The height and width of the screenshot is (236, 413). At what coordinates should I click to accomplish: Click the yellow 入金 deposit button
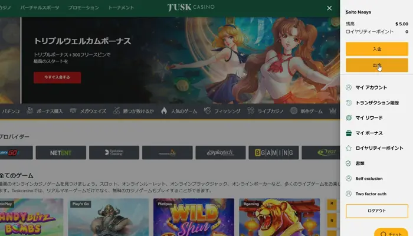(377, 49)
